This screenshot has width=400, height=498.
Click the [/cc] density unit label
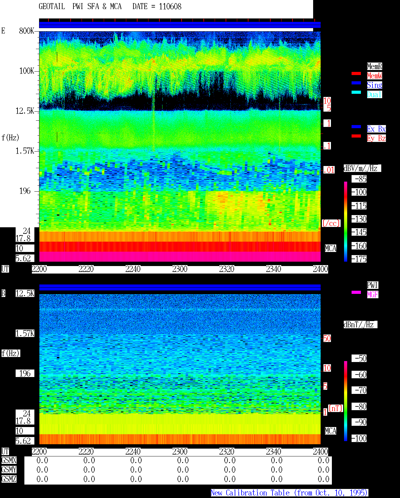point(331,224)
